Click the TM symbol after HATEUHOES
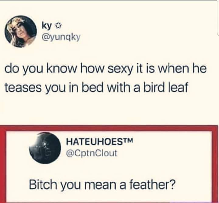 127,139
